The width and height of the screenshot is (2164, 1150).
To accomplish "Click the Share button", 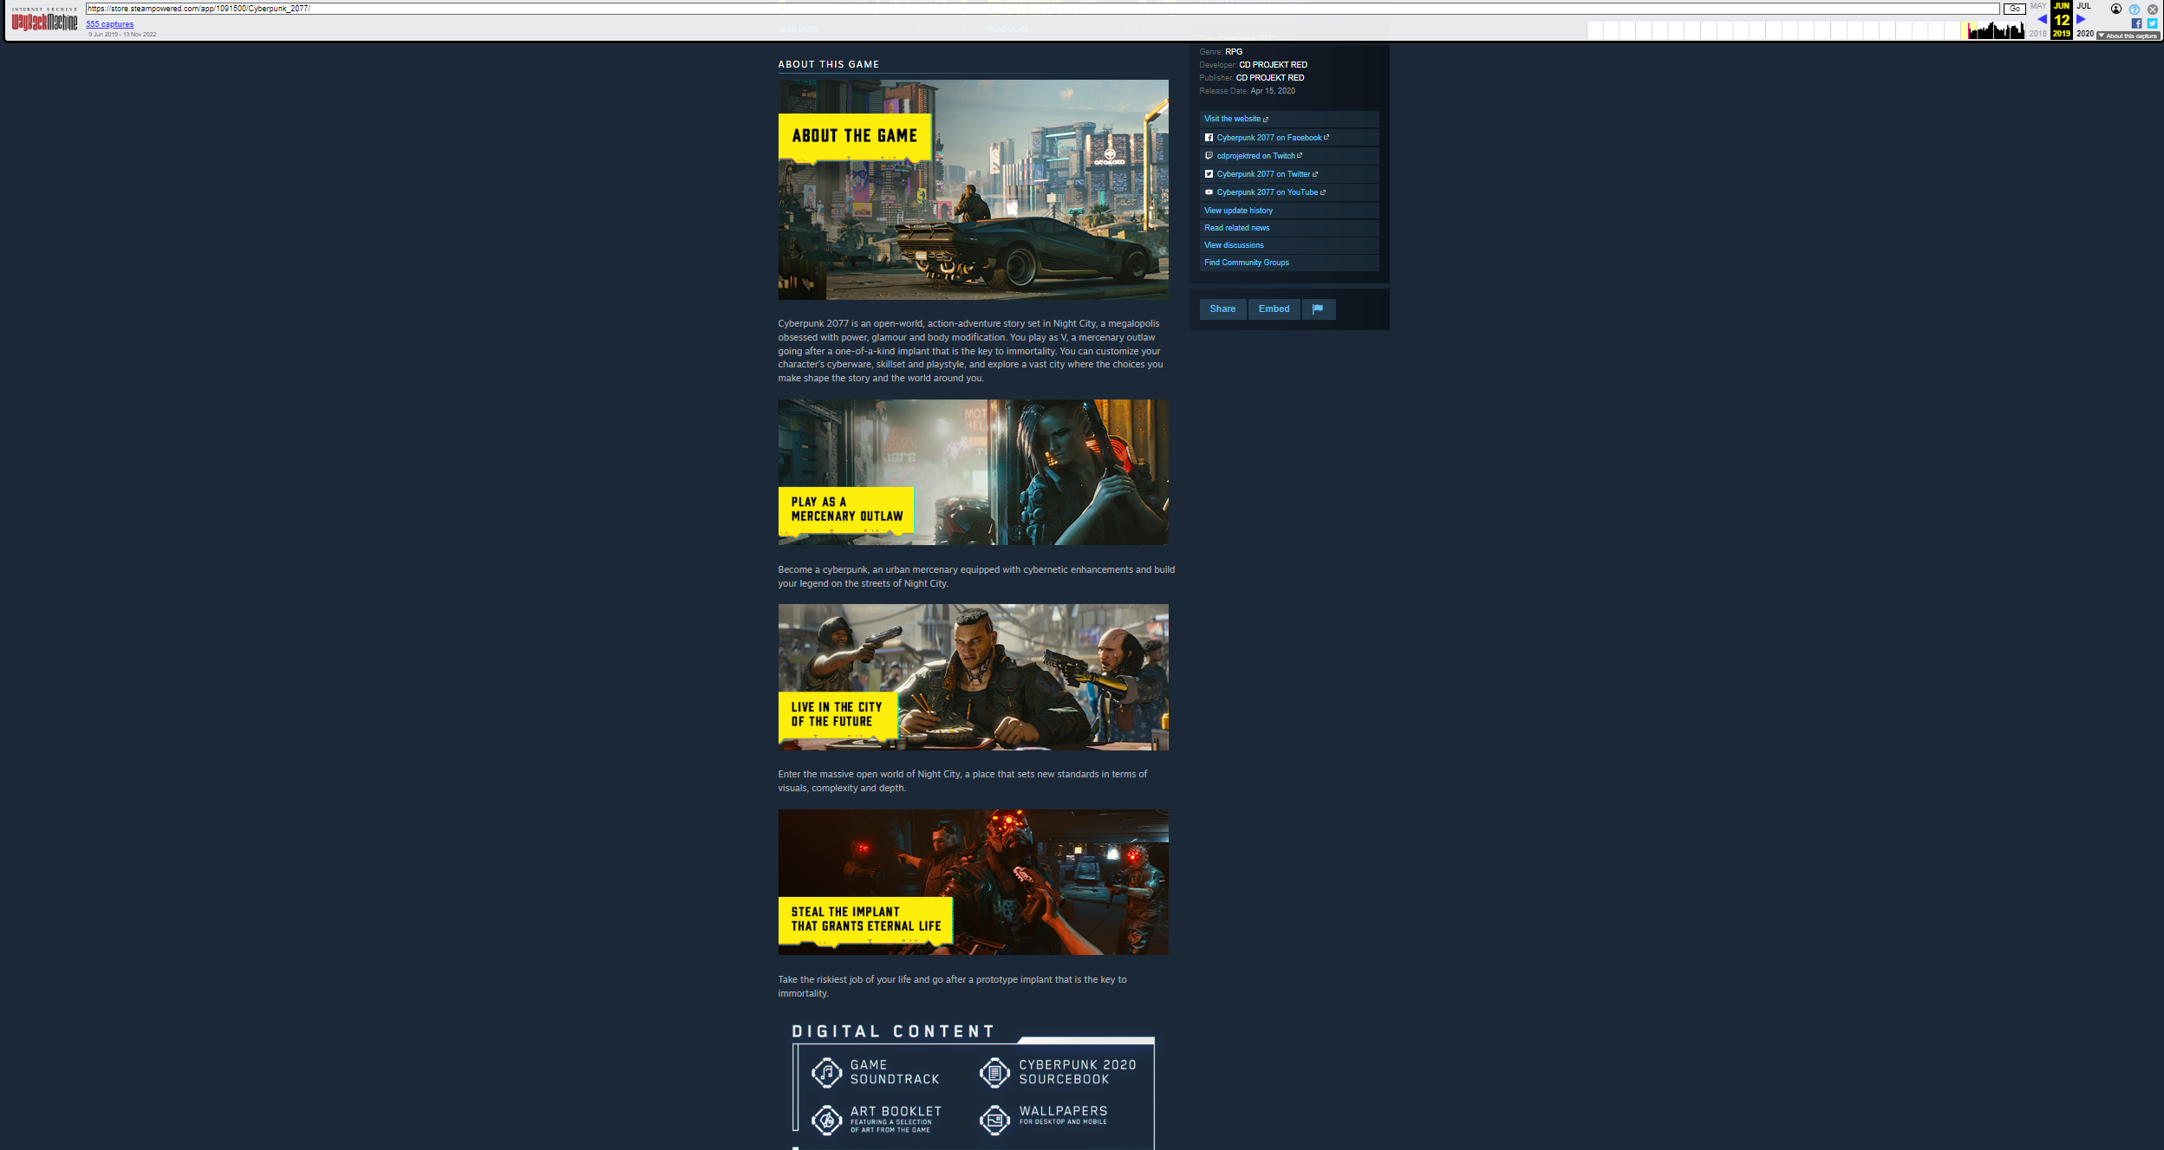I will 1222,309.
